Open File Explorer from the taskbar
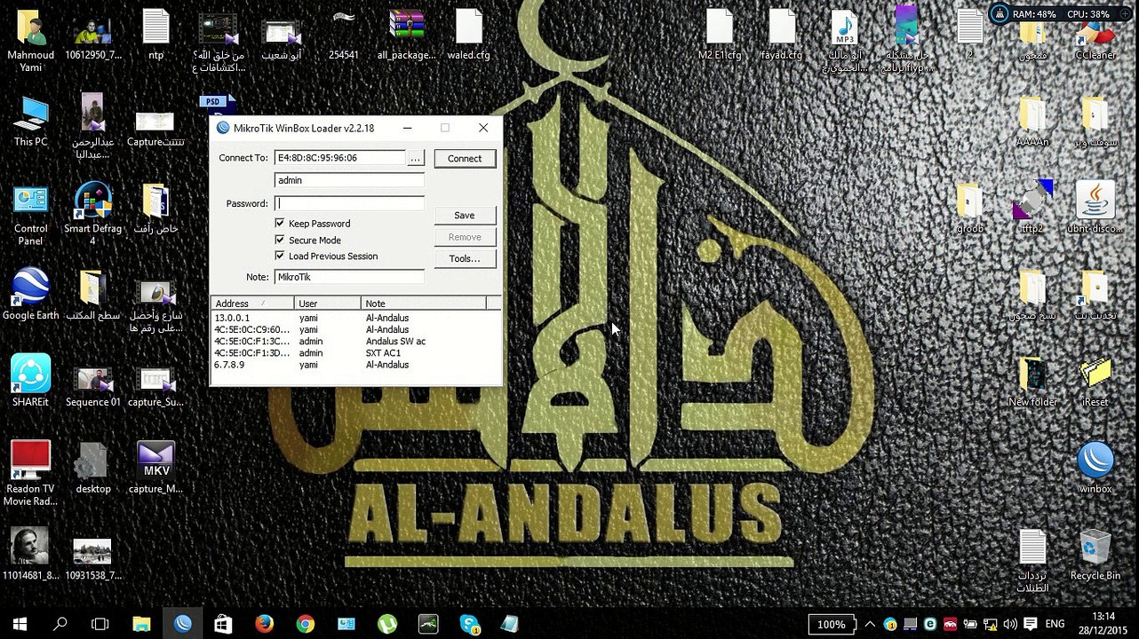 coord(141,624)
